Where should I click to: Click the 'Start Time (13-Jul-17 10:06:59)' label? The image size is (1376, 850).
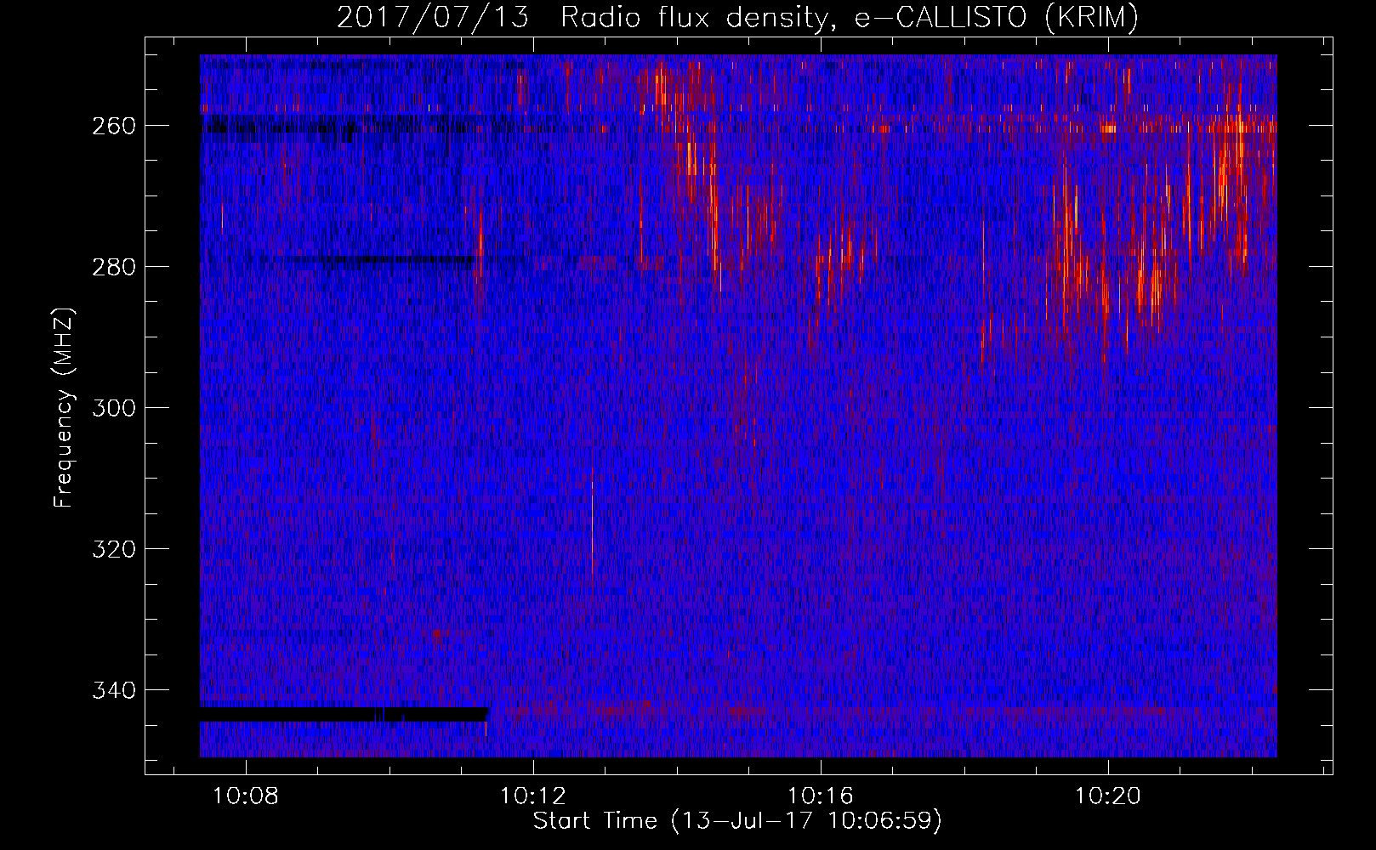click(x=737, y=821)
